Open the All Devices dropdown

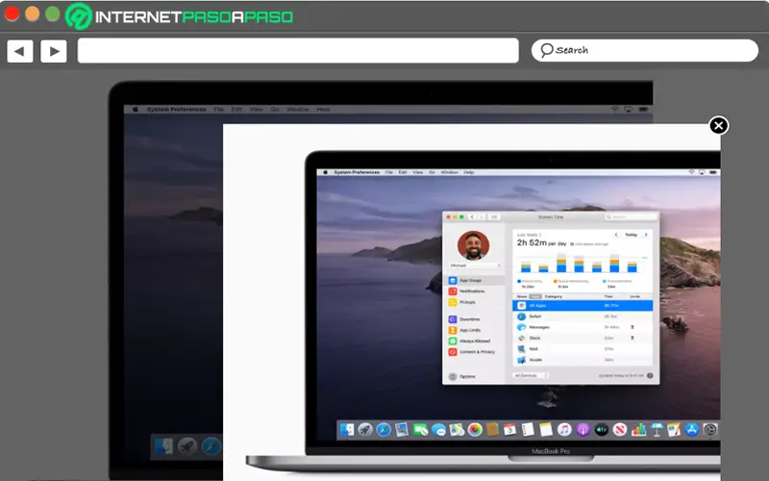[531, 375]
